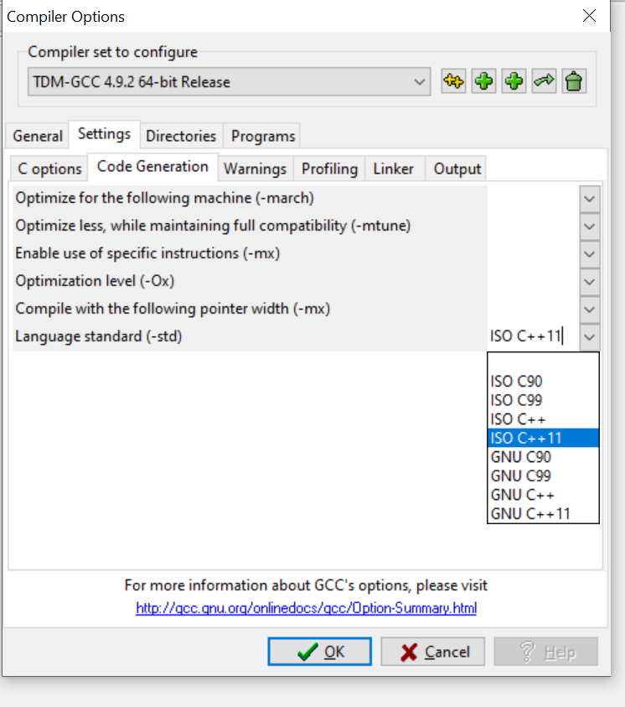Viewport: 625px width, 707px height.
Task: Rename the selected compiler set
Action: click(x=544, y=81)
